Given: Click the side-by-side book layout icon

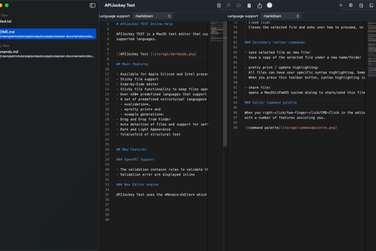Looking at the screenshot, I should [x=371, y=5].
